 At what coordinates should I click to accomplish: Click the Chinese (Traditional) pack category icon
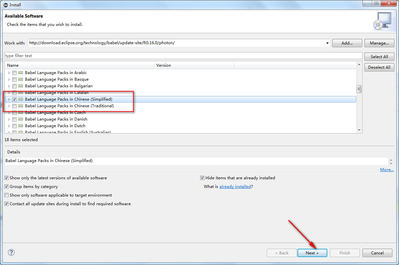pos(21,106)
